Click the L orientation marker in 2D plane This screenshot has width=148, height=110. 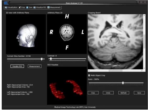(x=83, y=32)
